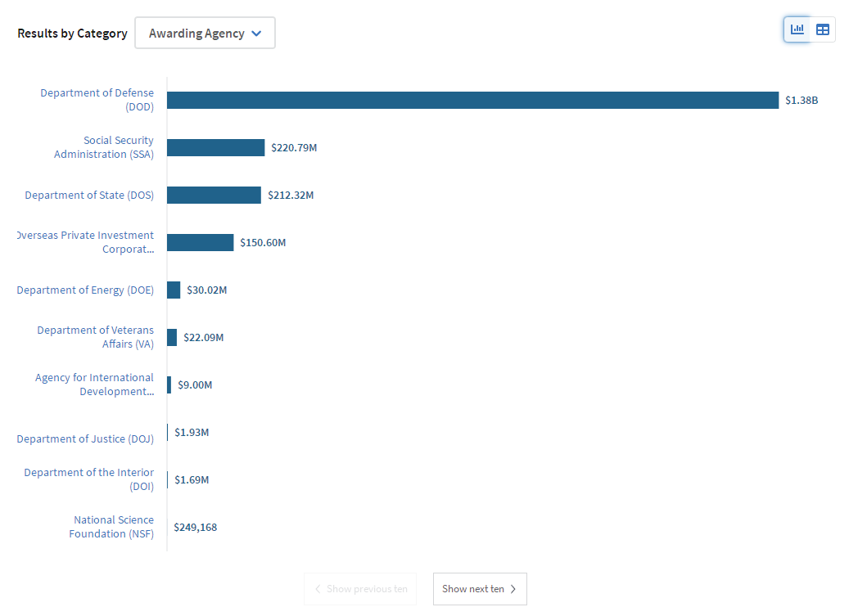Open the Awarding Agency category dropdown

[205, 34]
